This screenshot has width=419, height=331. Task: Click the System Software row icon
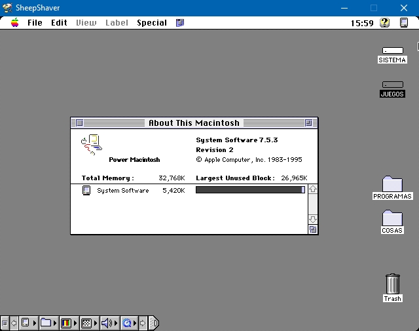[86, 190]
